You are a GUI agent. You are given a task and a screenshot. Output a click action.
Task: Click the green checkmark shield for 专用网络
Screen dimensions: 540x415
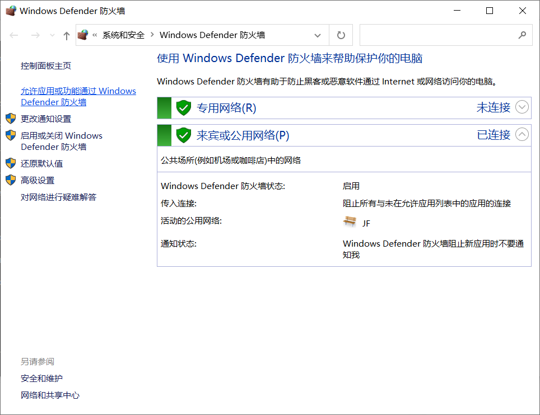click(x=183, y=107)
